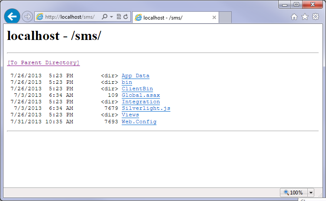Follow the To Parent Directory link
Image resolution: width=326 pixels, height=201 pixels.
(x=43, y=63)
